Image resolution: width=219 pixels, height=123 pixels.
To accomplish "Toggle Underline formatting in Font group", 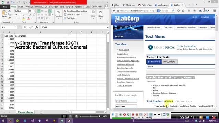I will pos(23,15).
